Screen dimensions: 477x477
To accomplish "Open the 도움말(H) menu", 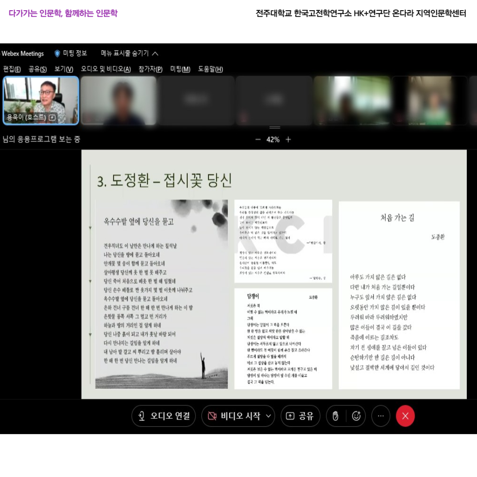I will 210,69.
